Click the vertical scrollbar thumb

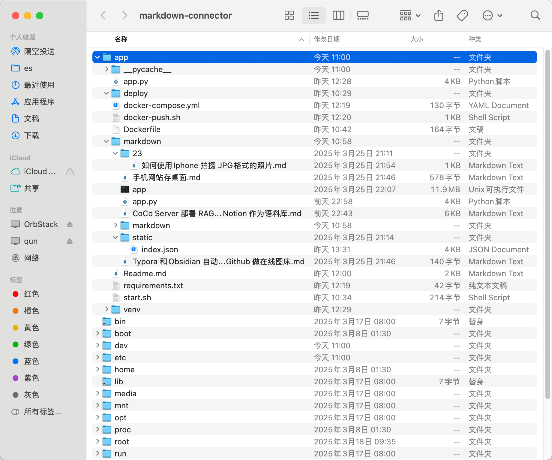coord(547,225)
